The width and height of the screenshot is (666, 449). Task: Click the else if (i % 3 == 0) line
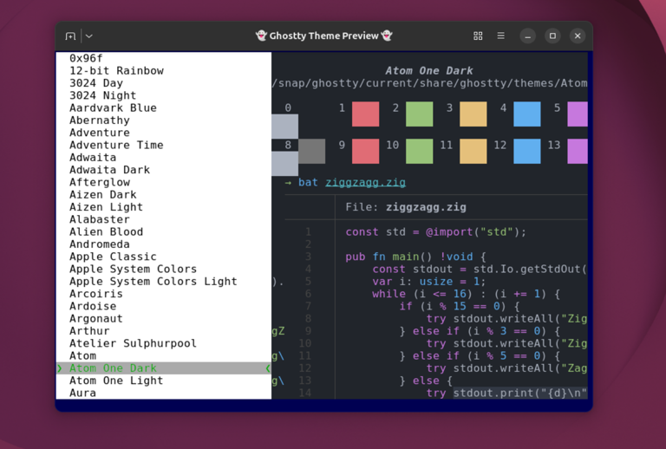480,331
